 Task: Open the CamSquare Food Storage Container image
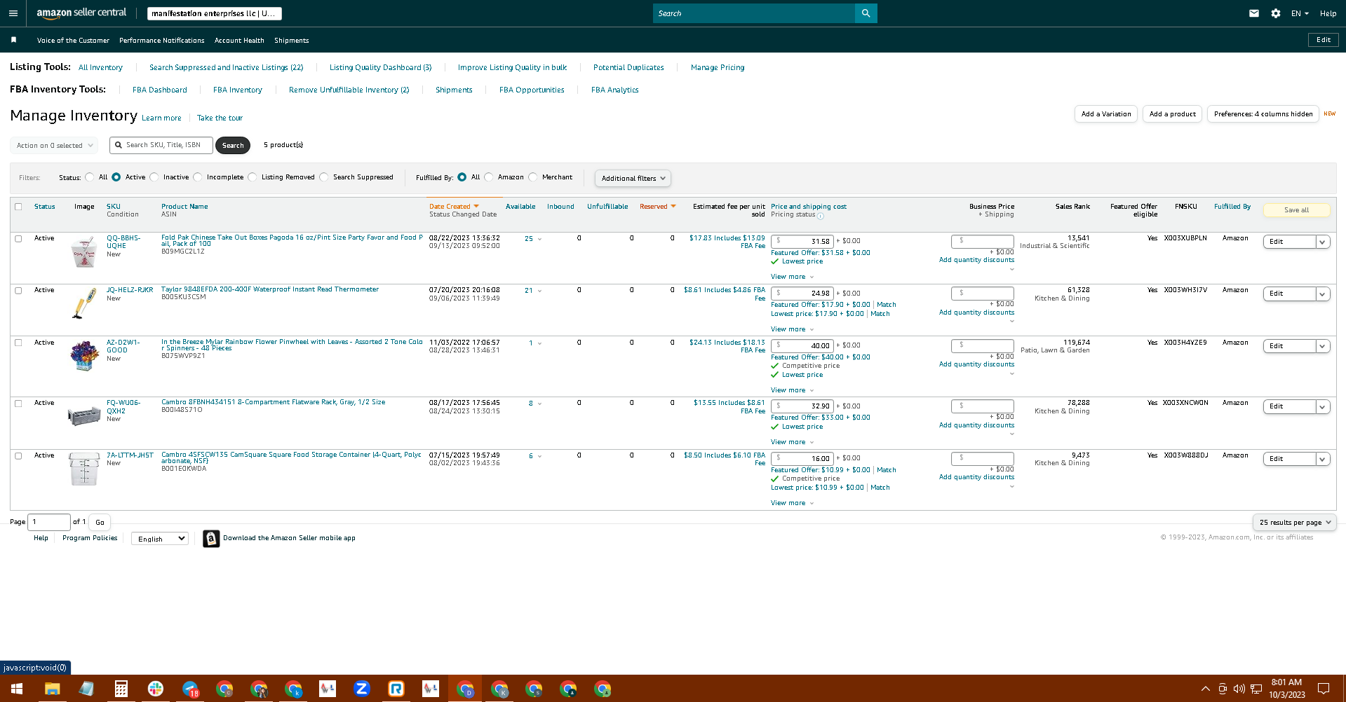pyautogui.click(x=84, y=469)
